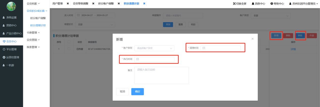The image size is (320, 107).
Task: Click the 录入时间 date range field
Action: coord(95,15)
